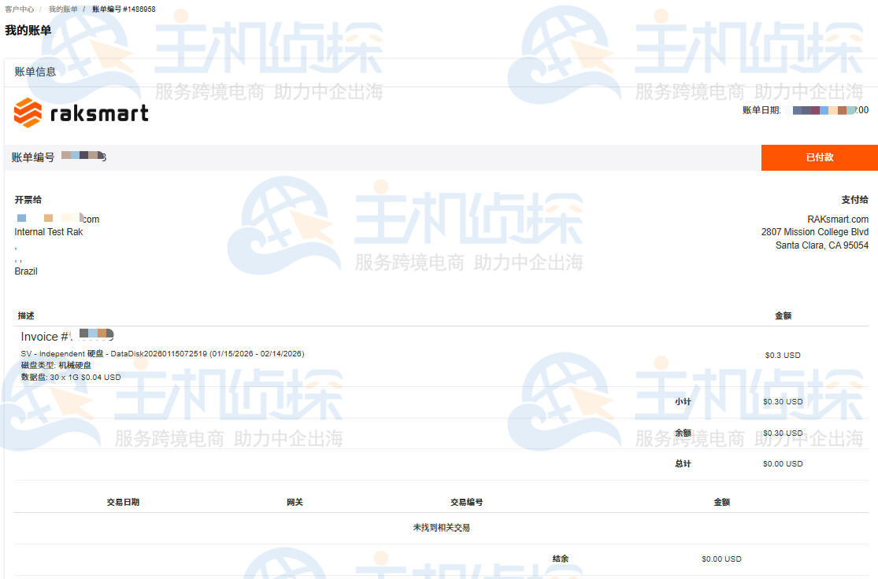Viewport: 878px width, 579px height.
Task: Click the raksmart logo
Action: (x=81, y=113)
